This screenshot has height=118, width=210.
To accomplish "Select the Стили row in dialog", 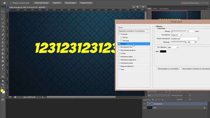I will tap(134, 28).
